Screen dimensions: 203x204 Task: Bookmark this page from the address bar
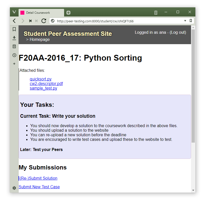pos(191,21)
